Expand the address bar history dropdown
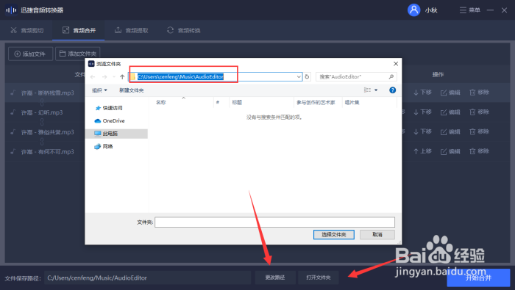Screen dimensions: 515x290 (299, 76)
